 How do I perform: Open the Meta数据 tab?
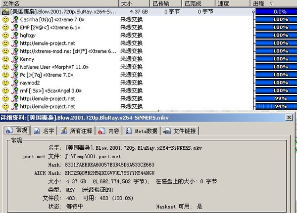(142, 130)
